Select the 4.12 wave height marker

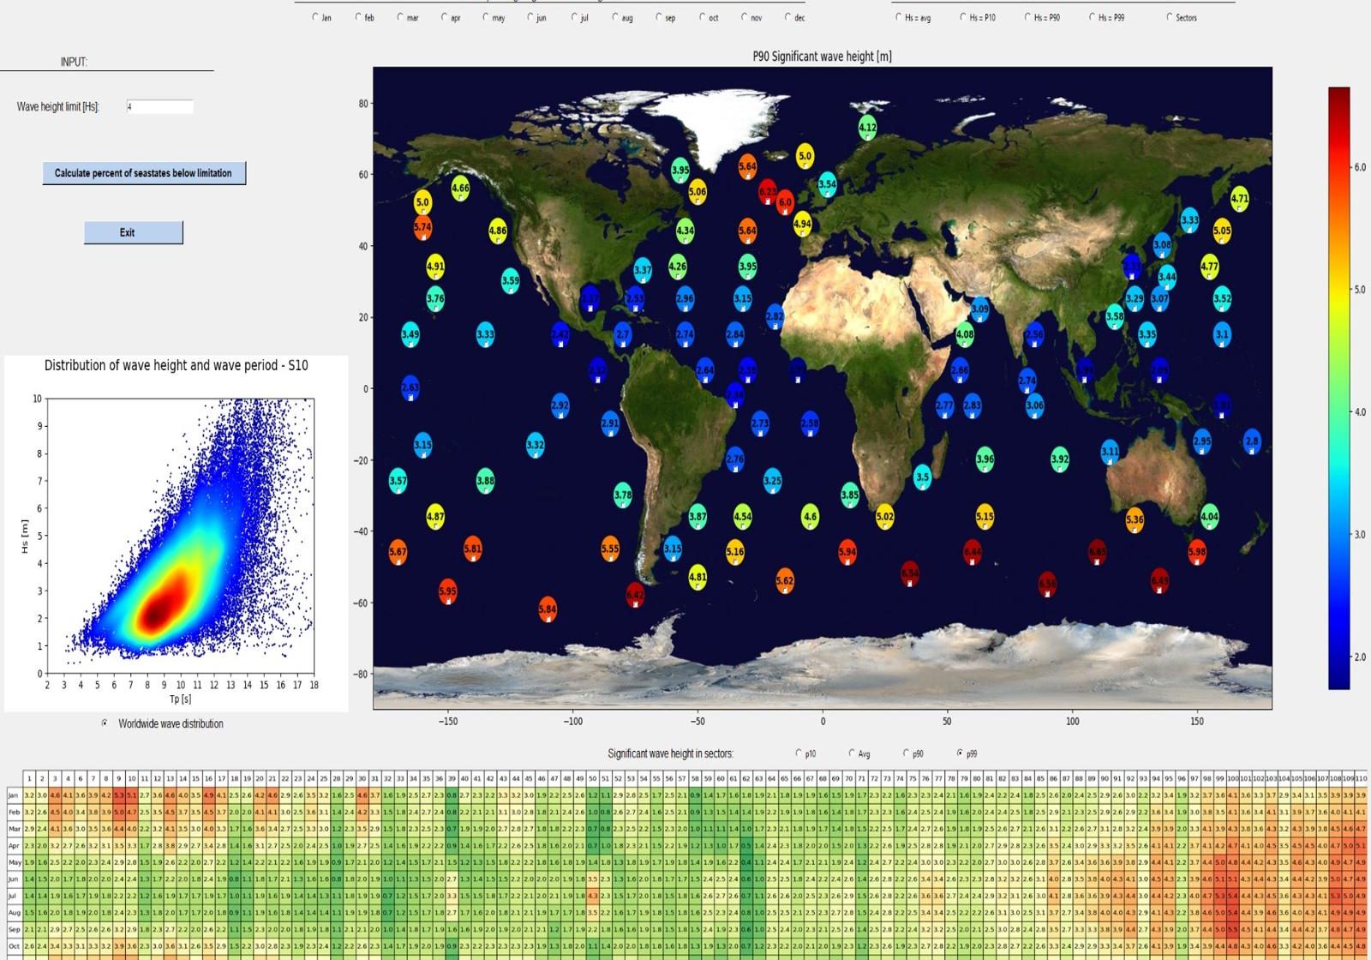point(867,128)
